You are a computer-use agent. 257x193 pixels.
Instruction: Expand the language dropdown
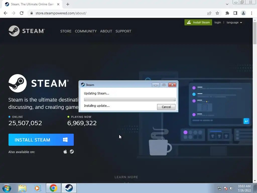(x=234, y=22)
